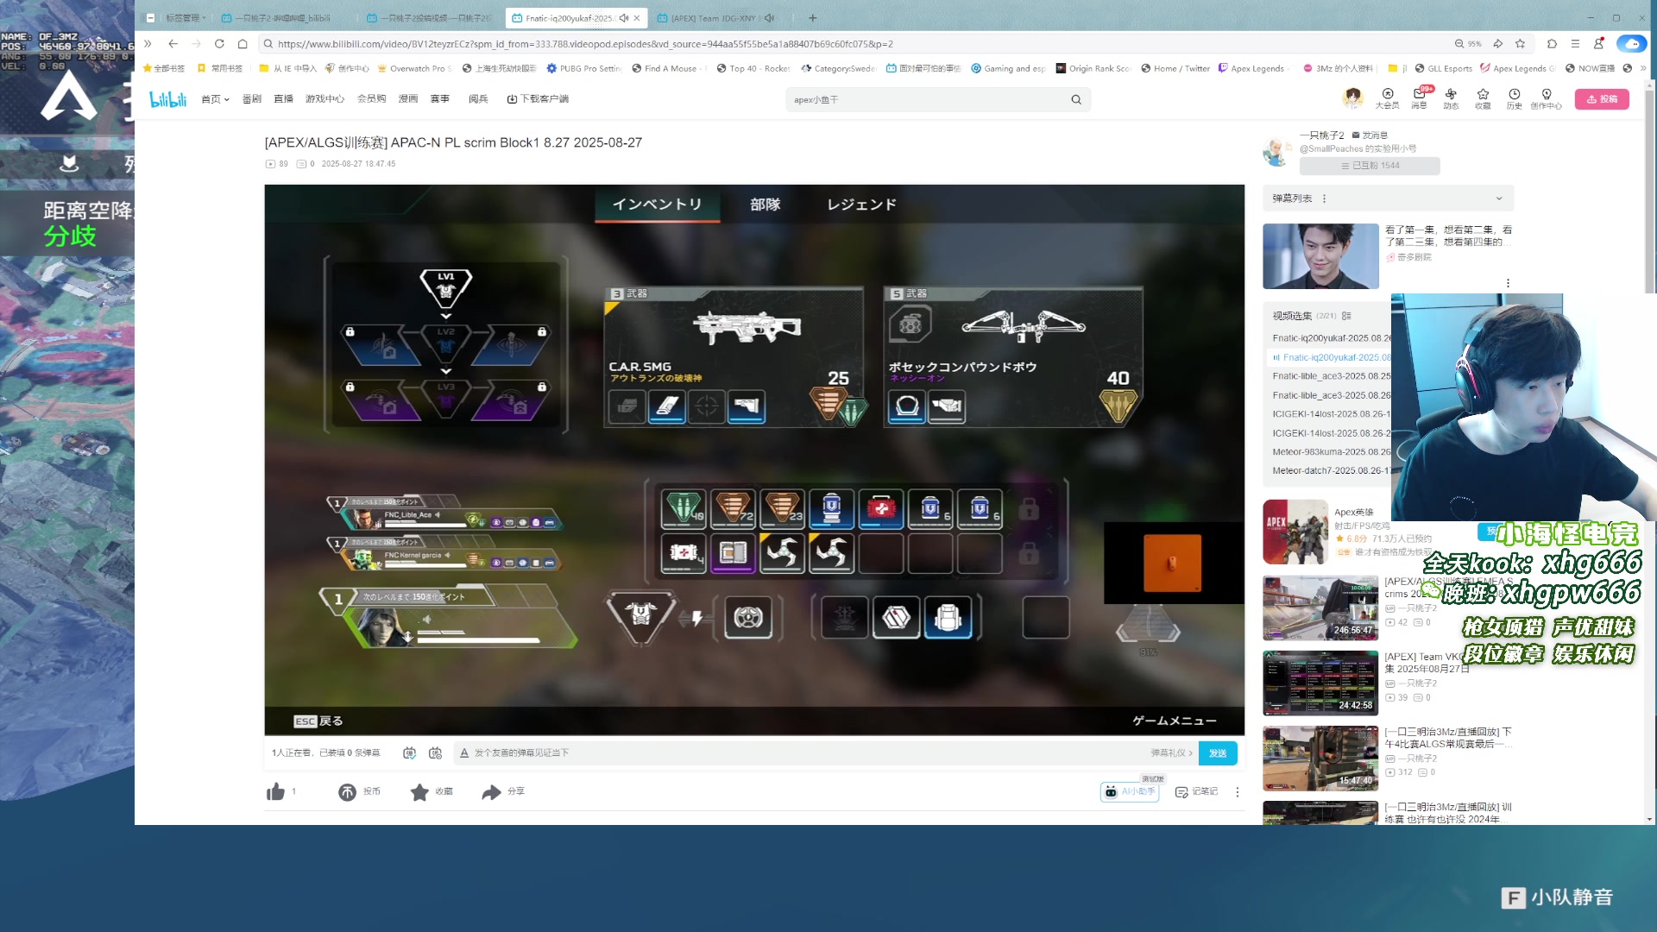Expand the 弹幕列表 panel chevron
The height and width of the screenshot is (932, 1657).
click(x=1499, y=198)
